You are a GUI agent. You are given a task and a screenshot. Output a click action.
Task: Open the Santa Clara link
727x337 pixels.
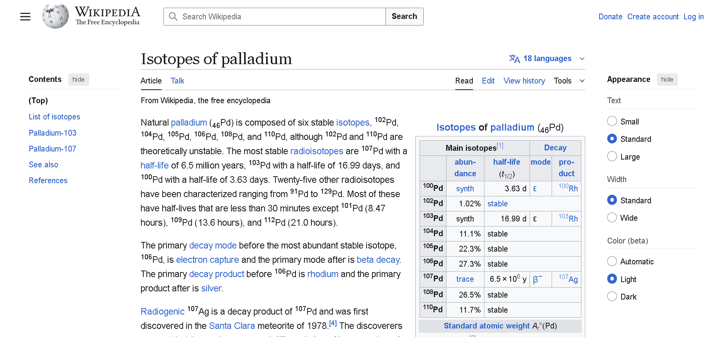(232, 326)
